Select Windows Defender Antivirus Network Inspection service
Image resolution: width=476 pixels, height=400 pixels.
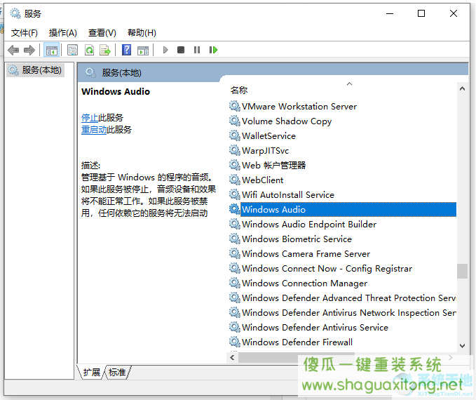pyautogui.click(x=349, y=313)
